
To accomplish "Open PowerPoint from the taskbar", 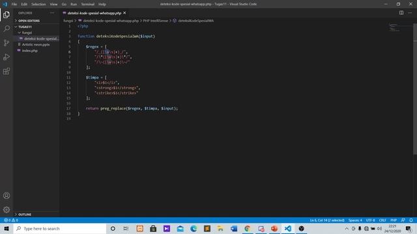I will click(274, 228).
